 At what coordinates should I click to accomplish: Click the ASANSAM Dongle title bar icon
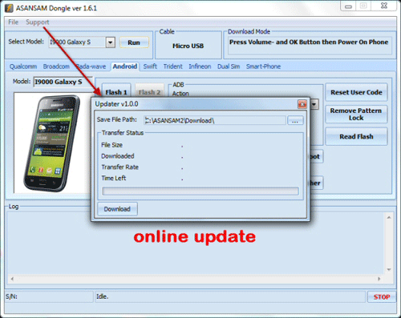pos(9,8)
